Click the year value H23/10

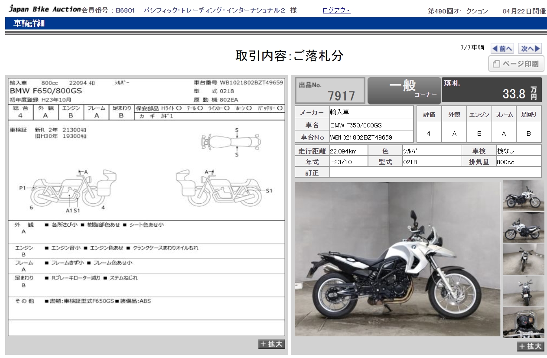click(341, 162)
